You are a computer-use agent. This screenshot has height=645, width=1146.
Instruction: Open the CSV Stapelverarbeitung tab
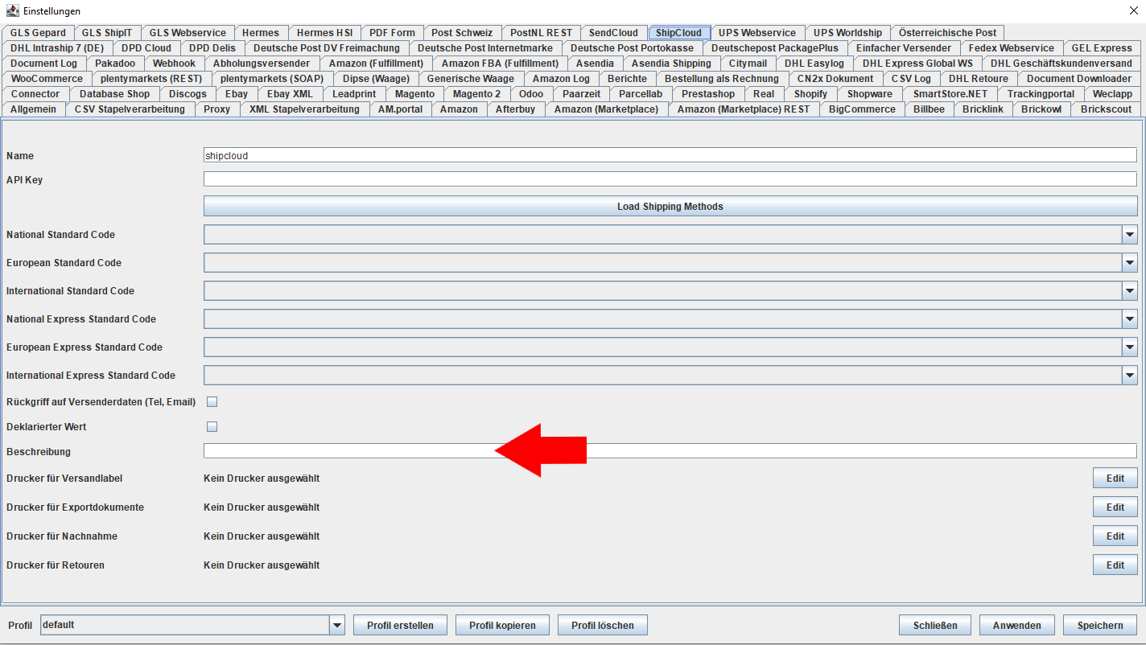click(130, 109)
